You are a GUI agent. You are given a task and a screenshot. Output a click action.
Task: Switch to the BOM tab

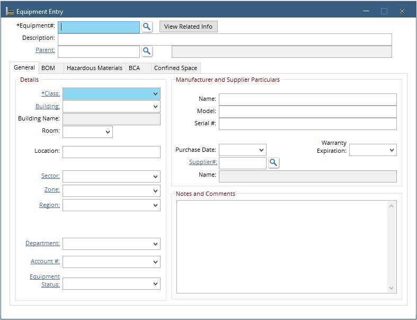tap(48, 68)
